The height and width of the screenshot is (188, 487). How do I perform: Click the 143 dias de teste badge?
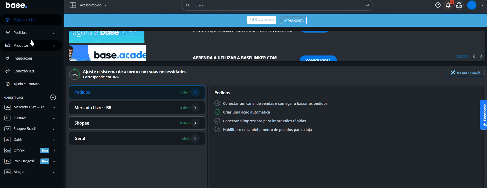point(261,20)
